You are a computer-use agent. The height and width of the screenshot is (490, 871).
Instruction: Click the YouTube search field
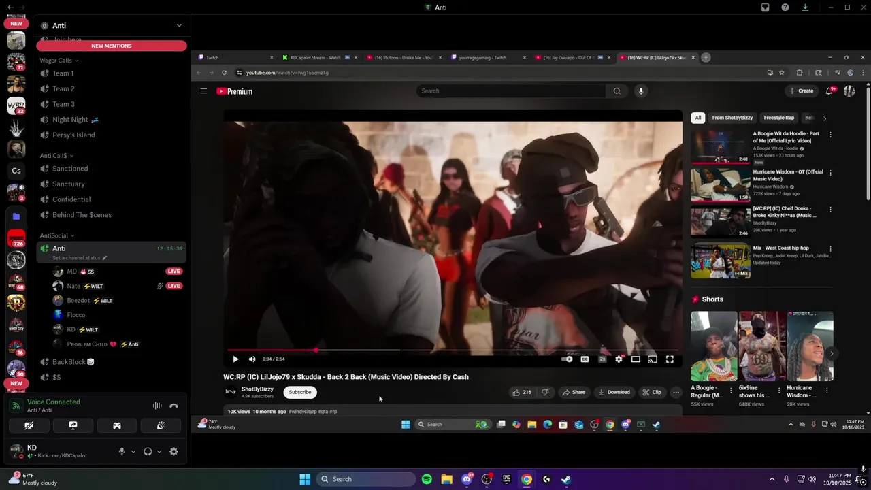(511, 91)
